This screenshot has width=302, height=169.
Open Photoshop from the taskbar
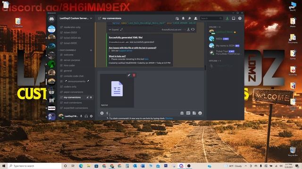(x=166, y=166)
